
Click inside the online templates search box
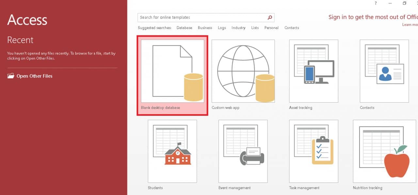point(196,17)
